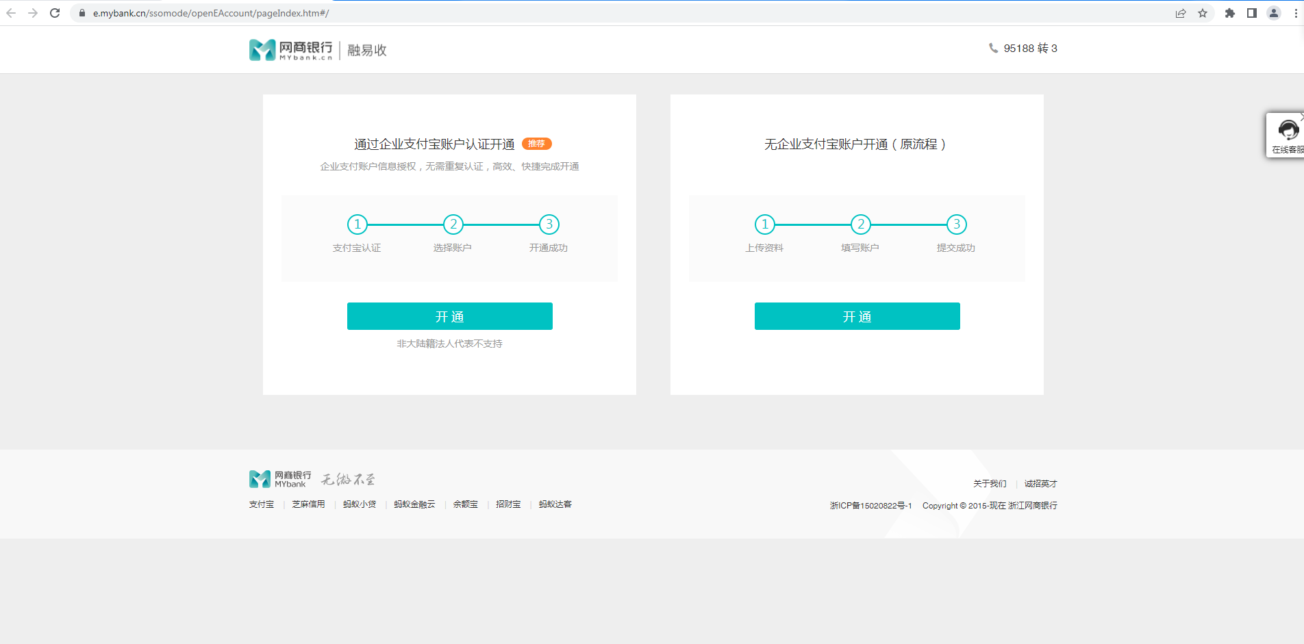Click the browser forward arrow
1304x644 pixels.
pos(33,13)
